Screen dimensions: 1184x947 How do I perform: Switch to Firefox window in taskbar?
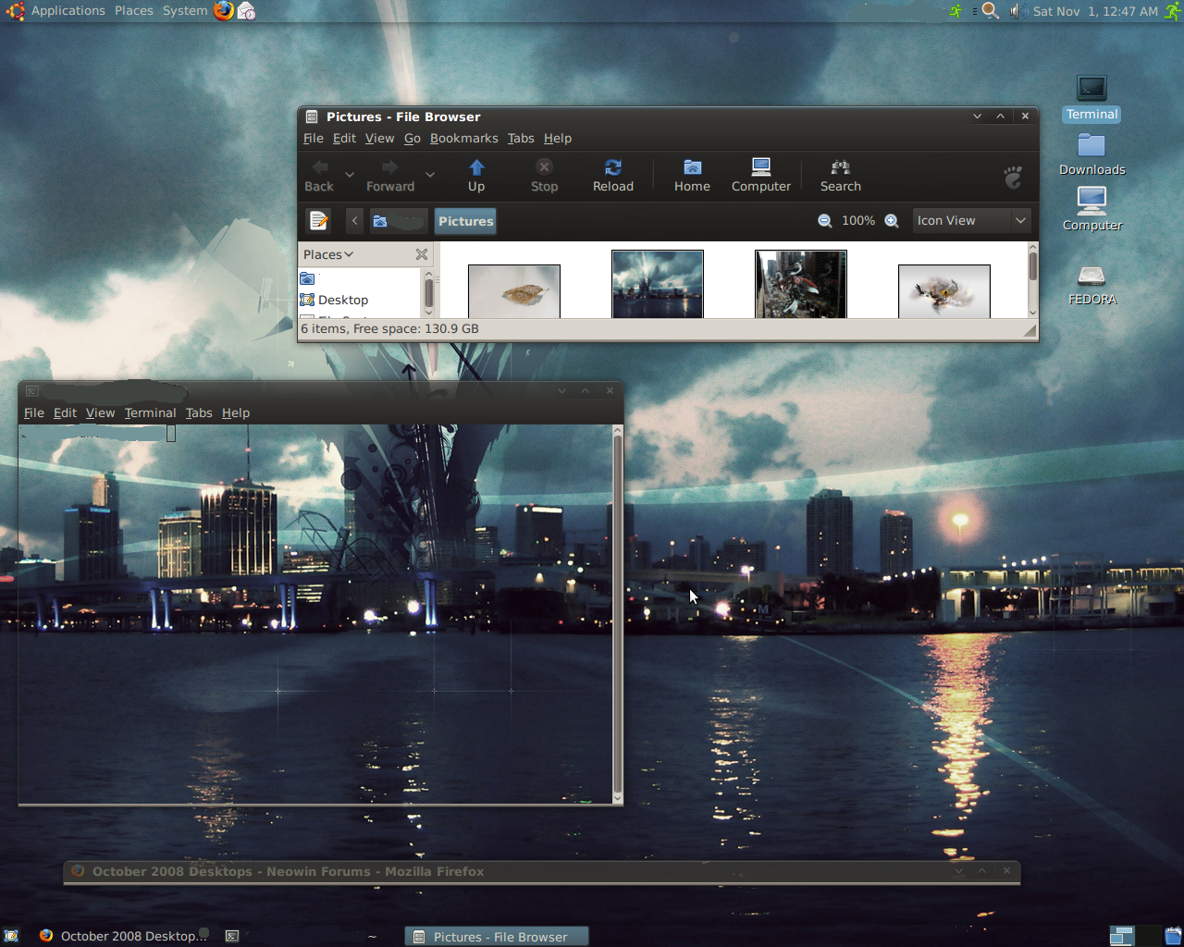pyautogui.click(x=120, y=936)
